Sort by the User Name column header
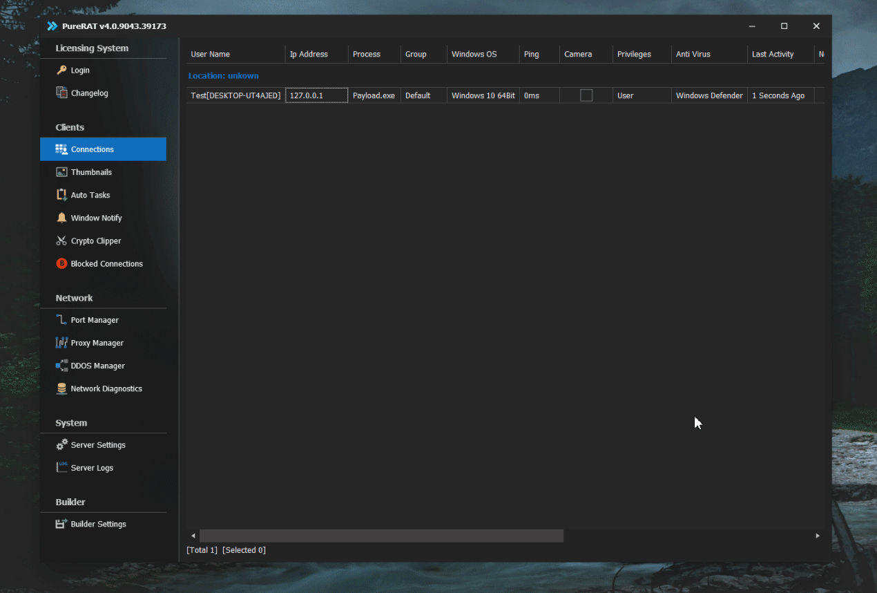 tap(235, 54)
